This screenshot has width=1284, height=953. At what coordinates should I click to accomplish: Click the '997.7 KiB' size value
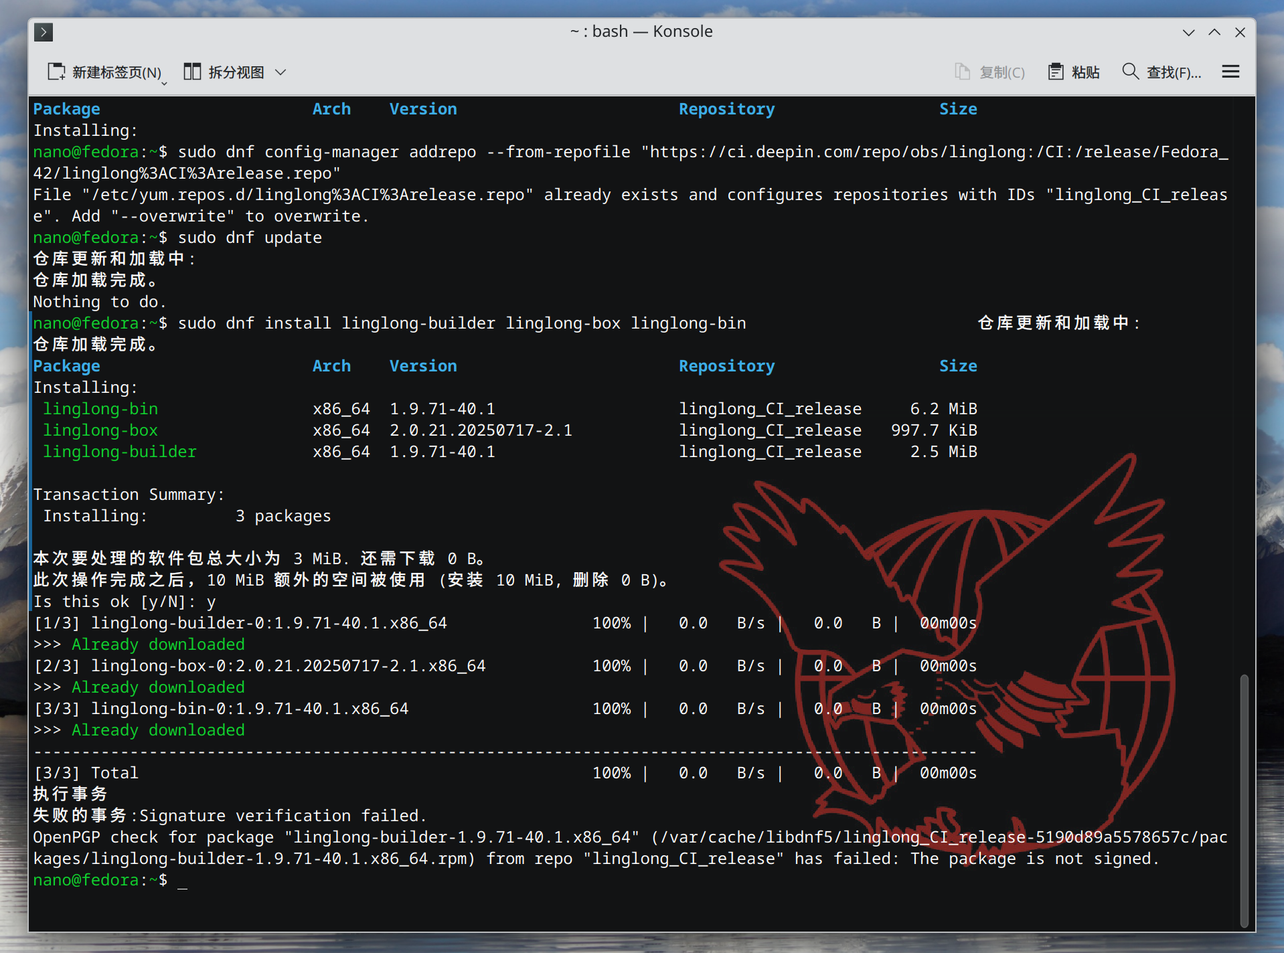pos(934,430)
